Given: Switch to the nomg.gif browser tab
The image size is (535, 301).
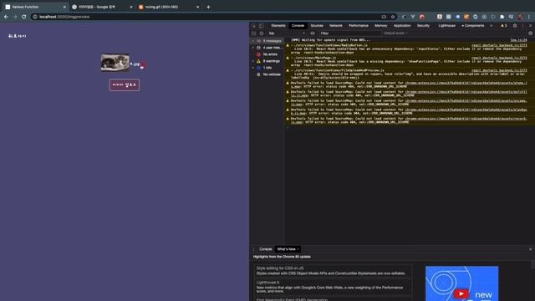Looking at the screenshot, I should pos(169,7).
